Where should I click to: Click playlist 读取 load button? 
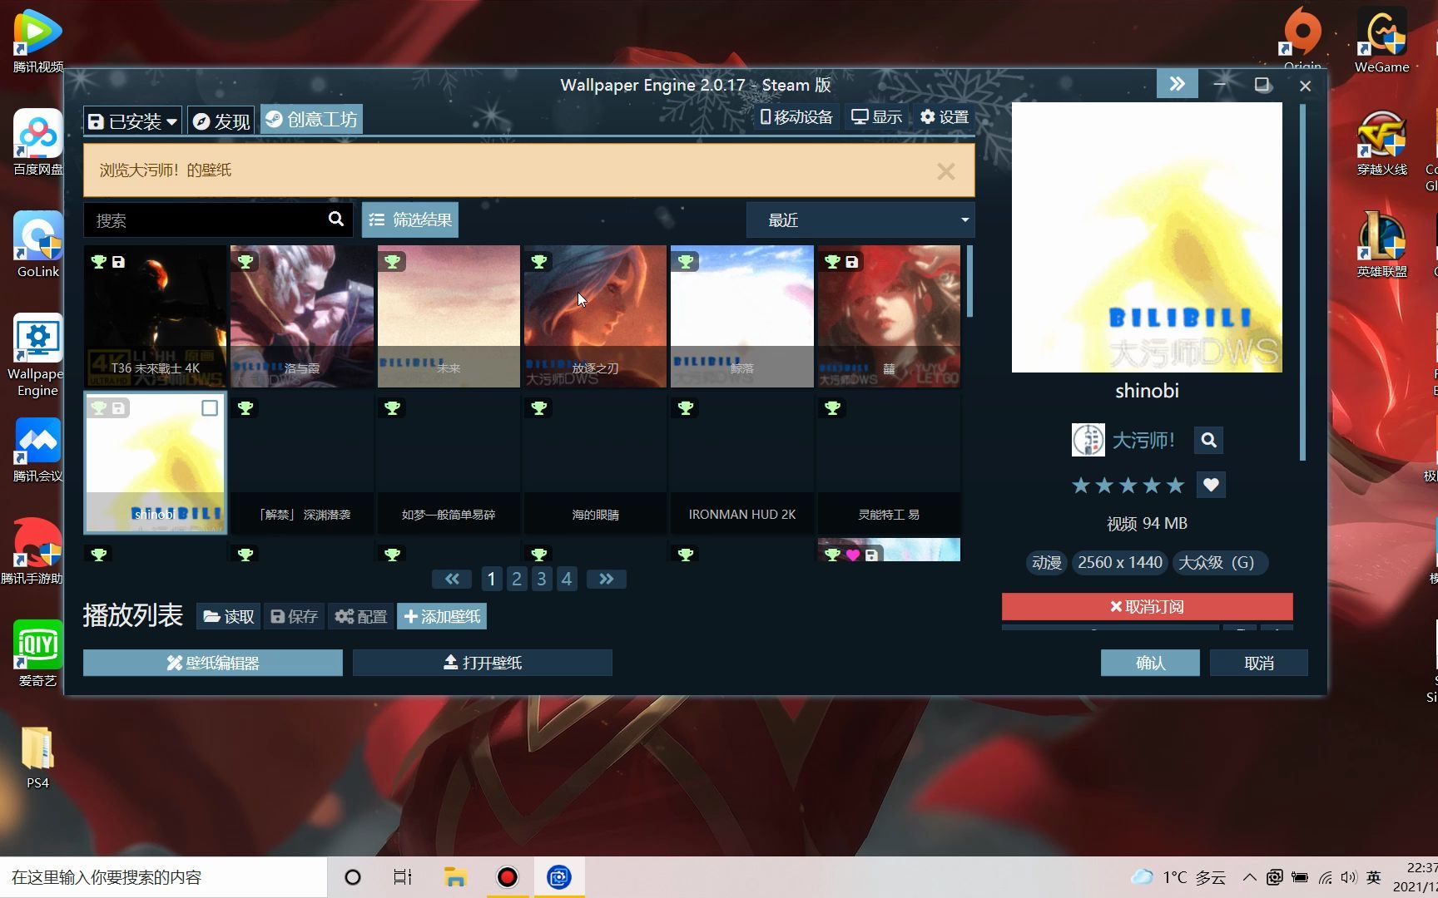click(x=229, y=616)
